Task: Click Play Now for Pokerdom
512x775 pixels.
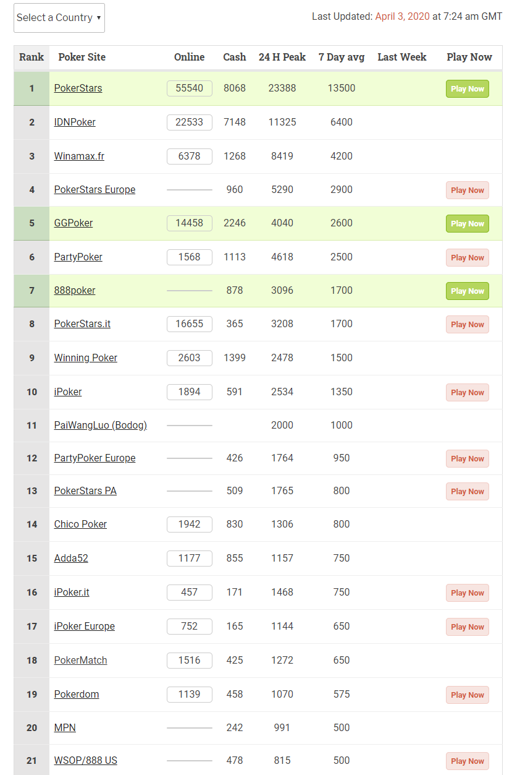Action: click(x=467, y=695)
